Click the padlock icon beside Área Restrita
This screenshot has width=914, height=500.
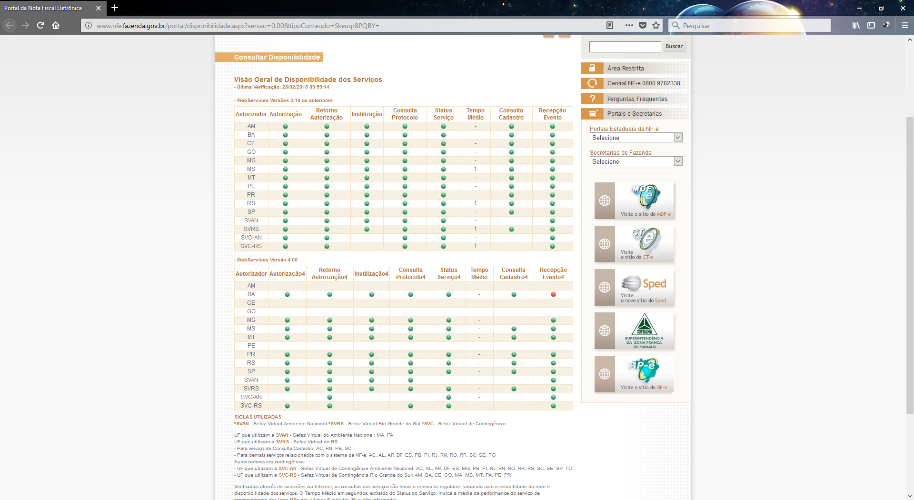(x=592, y=68)
